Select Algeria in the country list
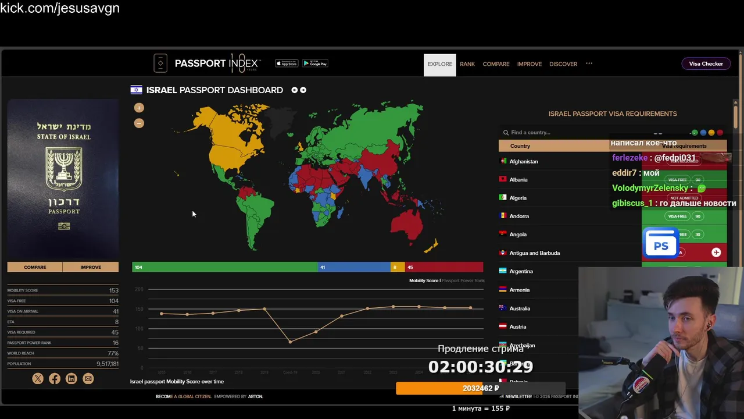The width and height of the screenshot is (744, 419). tap(518, 198)
